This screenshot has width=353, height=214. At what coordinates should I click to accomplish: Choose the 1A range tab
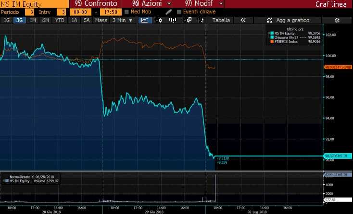coord(74,20)
